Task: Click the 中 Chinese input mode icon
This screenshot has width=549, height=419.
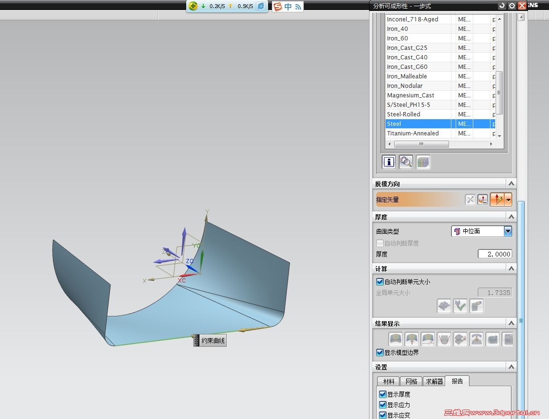Action: 288,6
